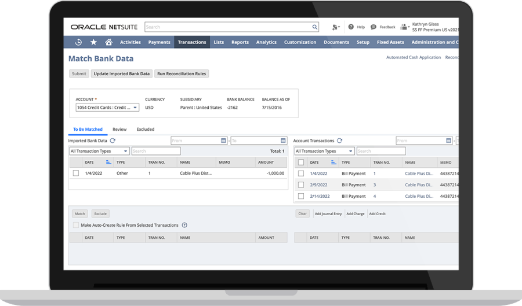Image resolution: width=522 pixels, height=306 pixels.
Task: Open the Account Transactions From calendar
Action: point(448,141)
